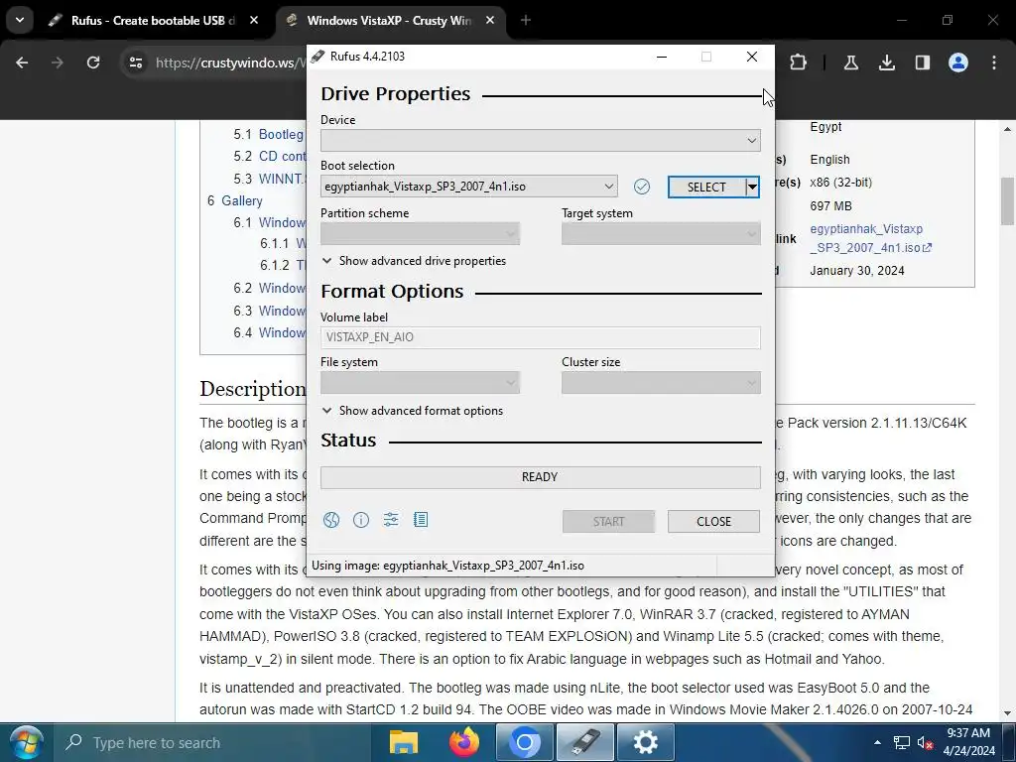Open the Partition scheme dropdown
Image resolution: width=1016 pixels, height=762 pixels.
point(420,234)
